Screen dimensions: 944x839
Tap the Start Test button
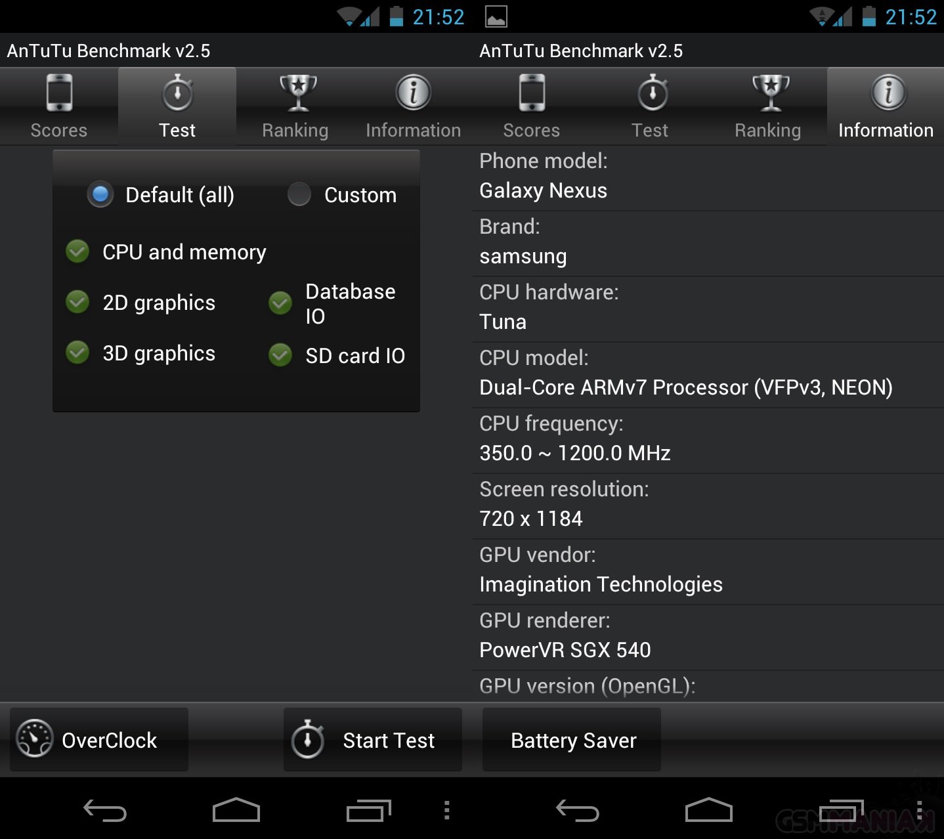[x=373, y=740]
